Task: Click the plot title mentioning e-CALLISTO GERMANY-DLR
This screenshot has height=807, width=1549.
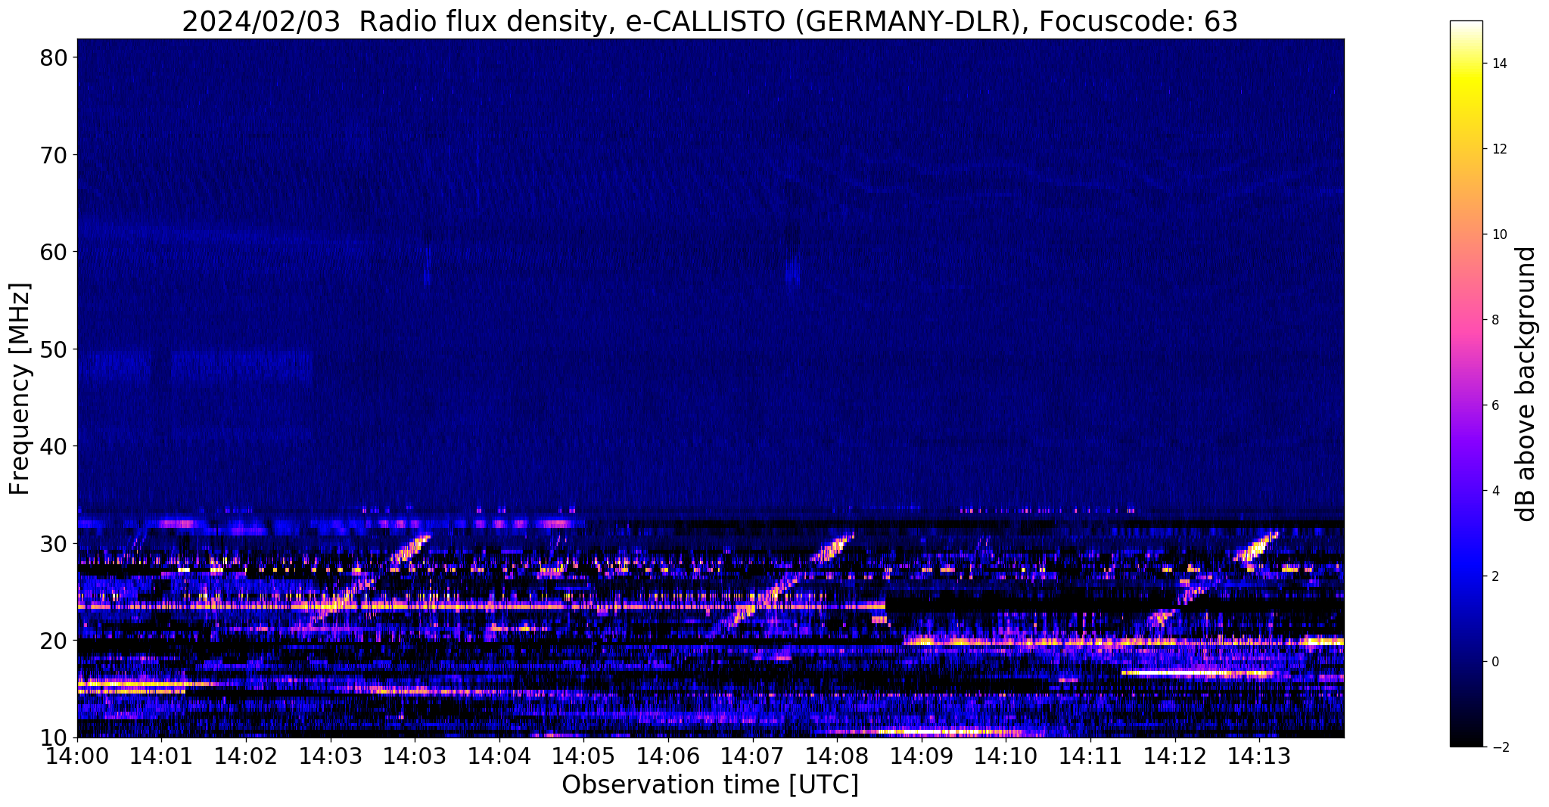Action: pos(710,21)
